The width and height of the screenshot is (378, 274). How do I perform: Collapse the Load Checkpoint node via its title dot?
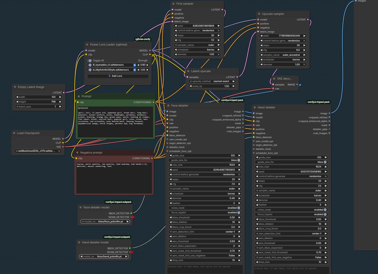[x=14, y=133]
